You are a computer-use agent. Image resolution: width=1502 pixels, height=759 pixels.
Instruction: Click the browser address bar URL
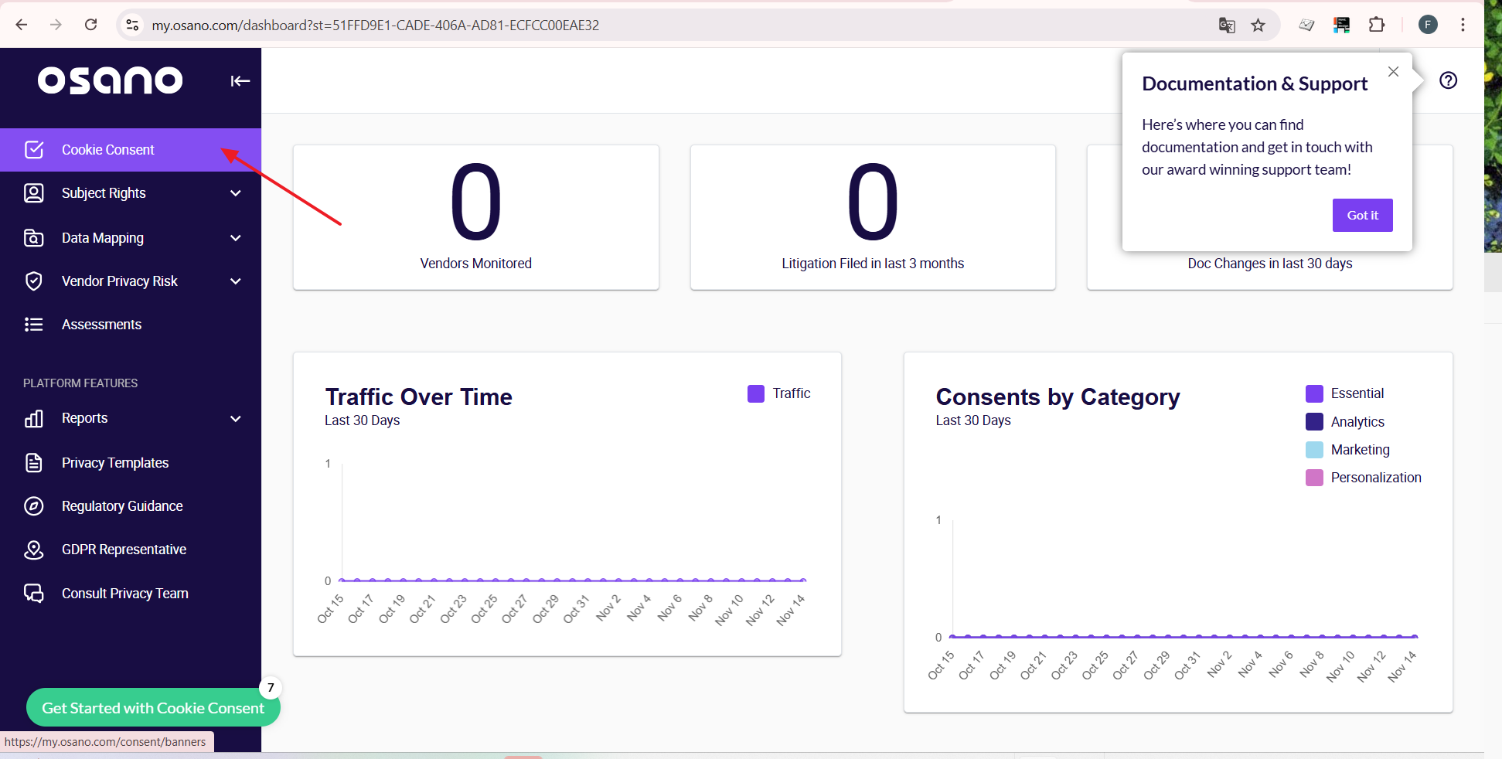click(375, 26)
